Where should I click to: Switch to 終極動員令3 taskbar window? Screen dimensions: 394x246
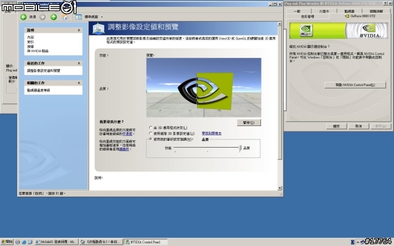pos(101,242)
